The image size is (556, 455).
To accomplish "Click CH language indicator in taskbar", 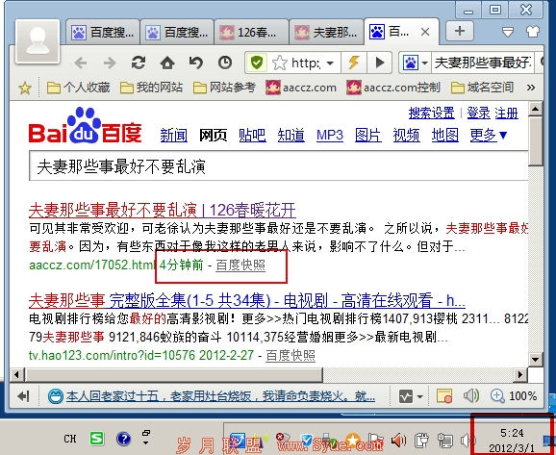I will click(70, 439).
